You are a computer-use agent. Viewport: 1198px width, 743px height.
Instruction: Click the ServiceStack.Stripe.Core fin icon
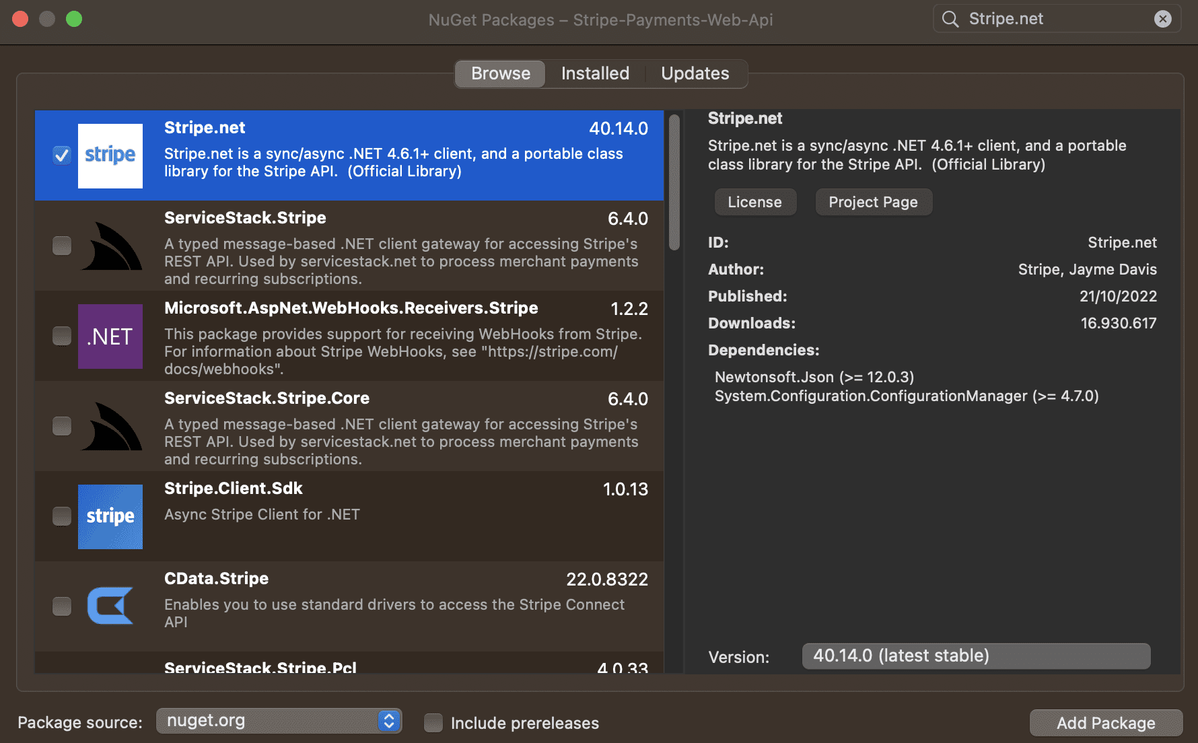coord(112,427)
